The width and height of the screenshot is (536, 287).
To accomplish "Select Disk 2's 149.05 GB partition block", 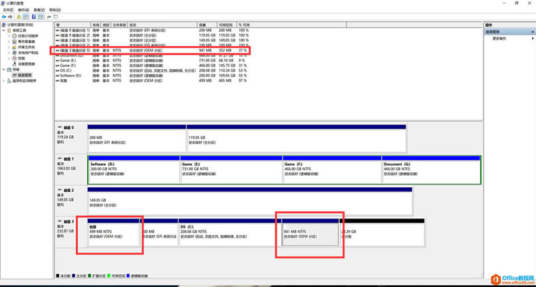I will coord(250,201).
